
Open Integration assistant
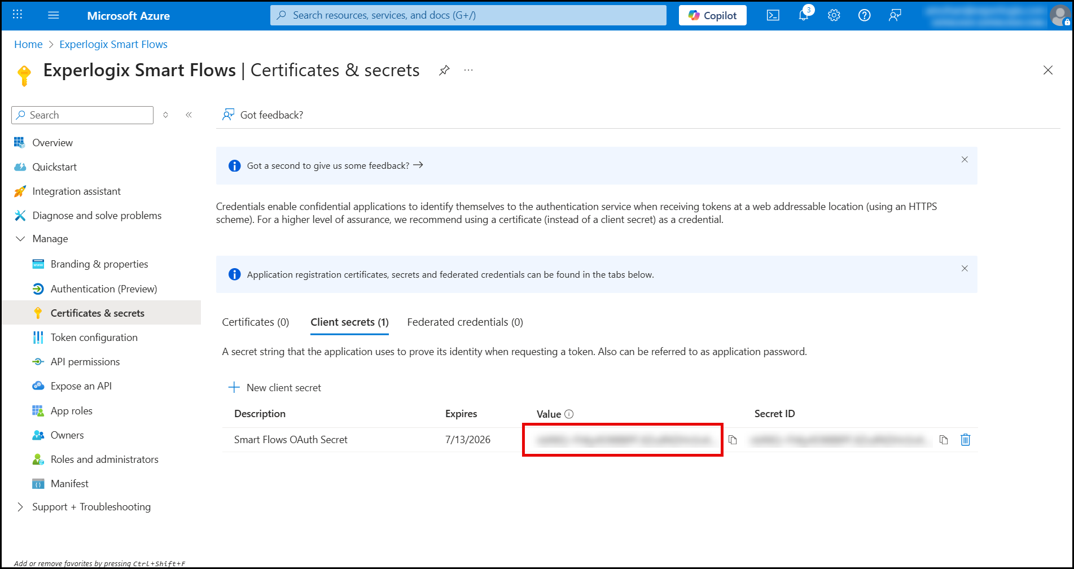click(76, 191)
